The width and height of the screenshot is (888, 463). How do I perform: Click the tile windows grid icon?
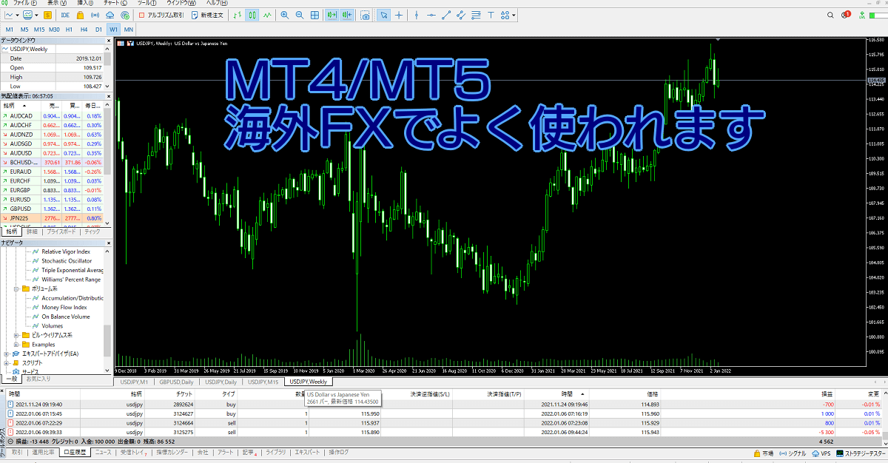[x=314, y=15]
